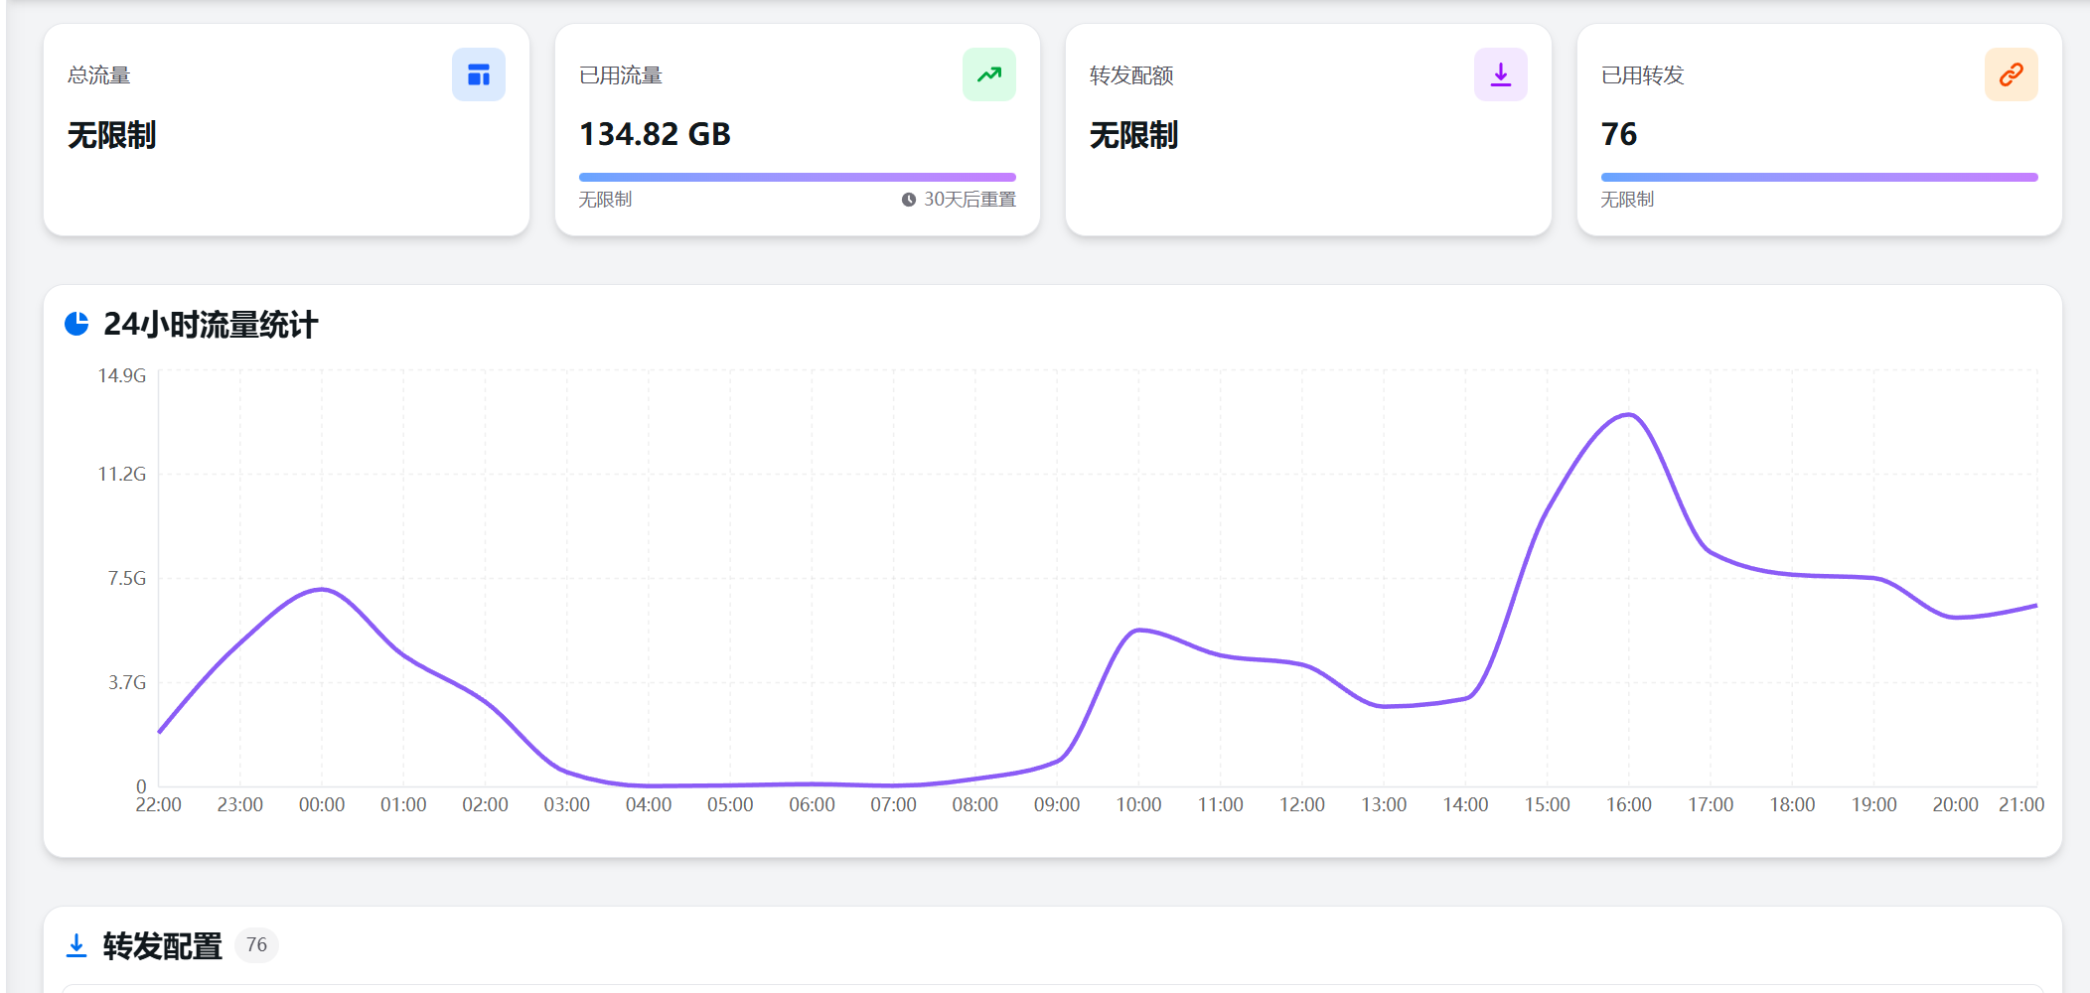Click the orange link icon in 已用转发 card

point(2011,74)
